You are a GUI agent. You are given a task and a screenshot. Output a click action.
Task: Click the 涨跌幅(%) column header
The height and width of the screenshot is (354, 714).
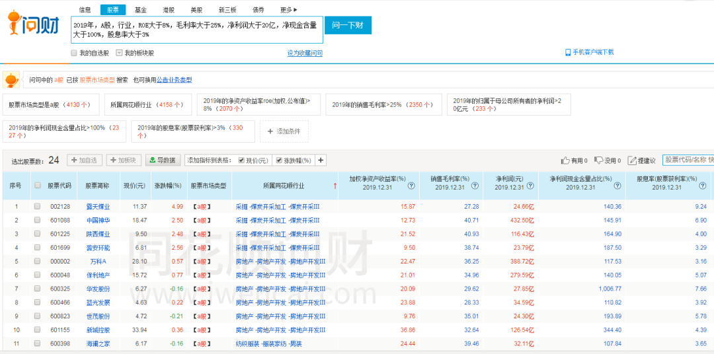167,186
